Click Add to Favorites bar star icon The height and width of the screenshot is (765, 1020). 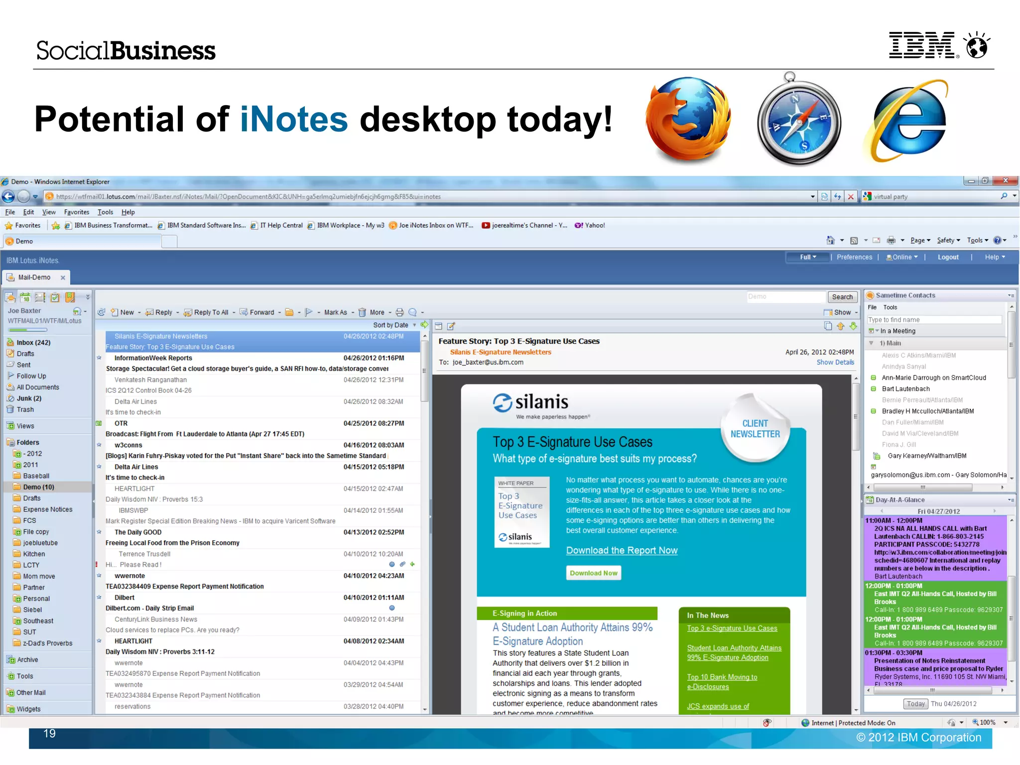point(56,226)
